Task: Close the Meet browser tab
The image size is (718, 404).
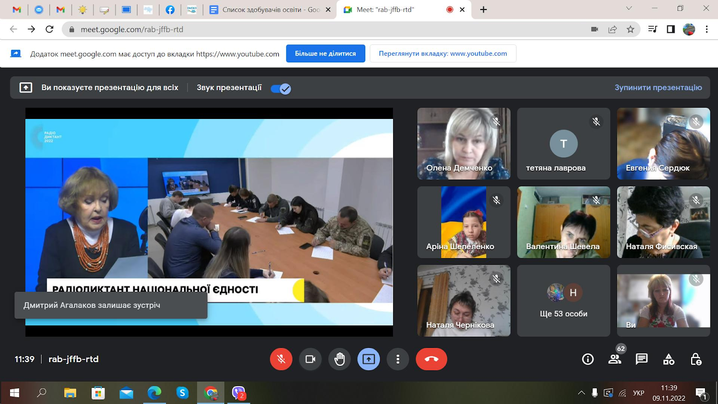Action: coord(462,9)
